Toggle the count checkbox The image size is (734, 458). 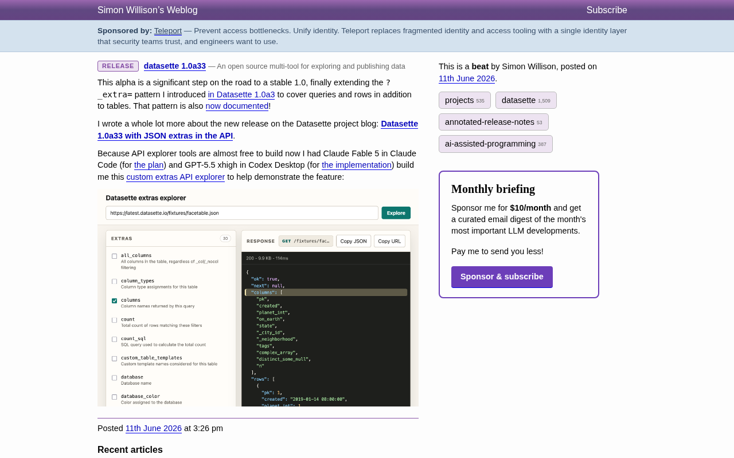pyautogui.click(x=114, y=320)
